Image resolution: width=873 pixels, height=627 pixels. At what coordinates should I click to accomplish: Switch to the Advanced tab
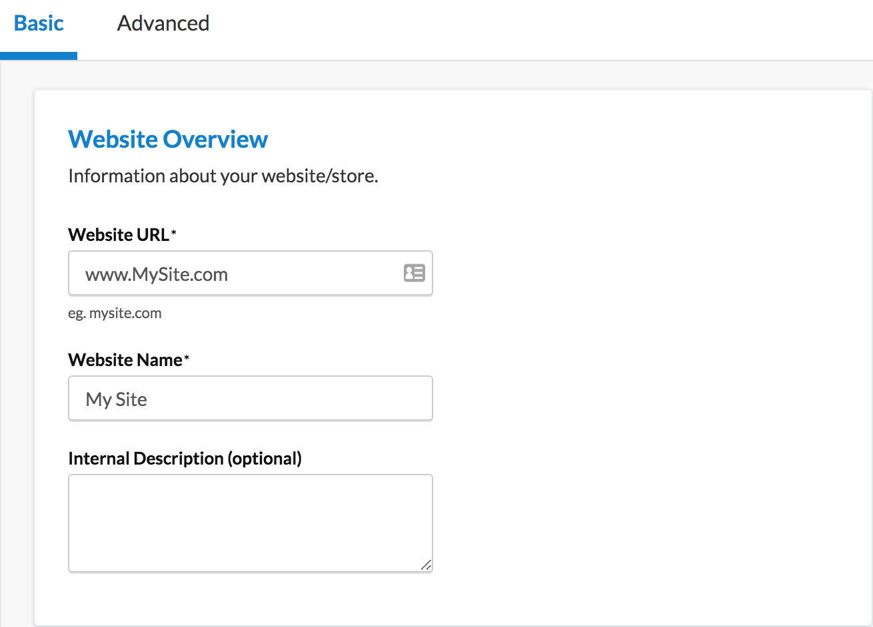tap(163, 24)
